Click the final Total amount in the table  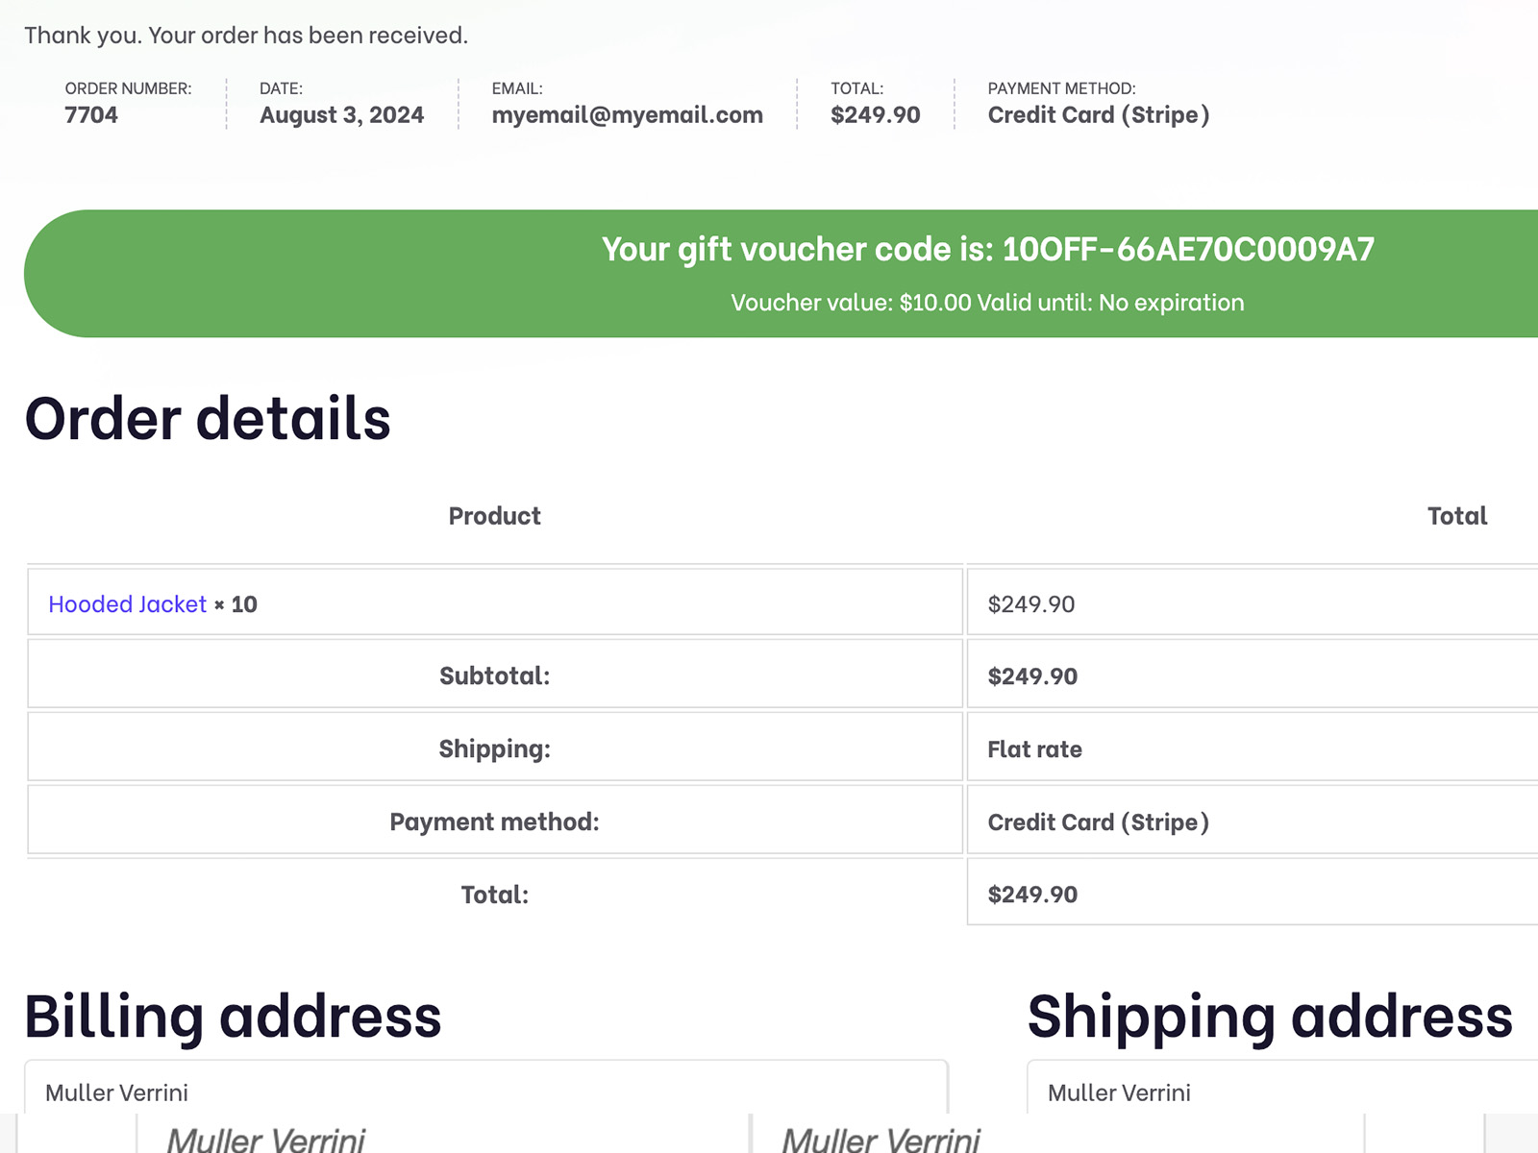click(1032, 895)
